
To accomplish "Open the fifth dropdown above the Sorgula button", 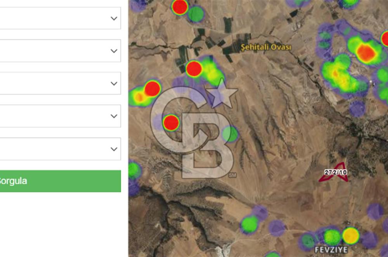I will 60,149.
